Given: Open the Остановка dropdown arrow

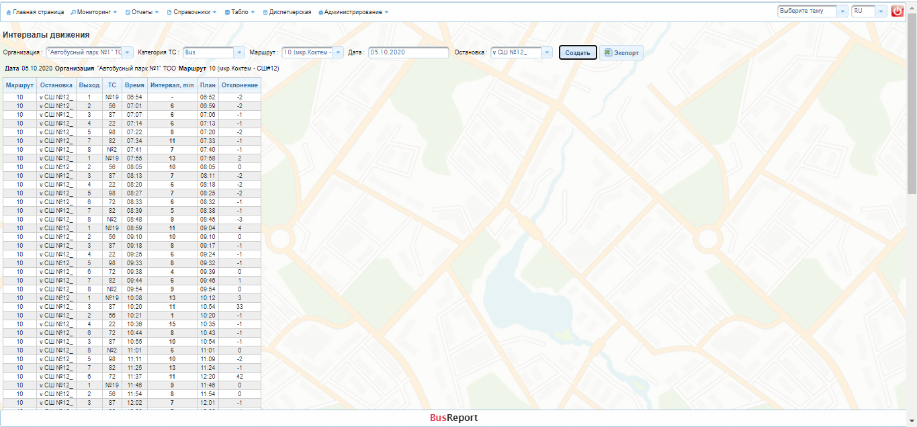Looking at the screenshot, I should point(547,52).
